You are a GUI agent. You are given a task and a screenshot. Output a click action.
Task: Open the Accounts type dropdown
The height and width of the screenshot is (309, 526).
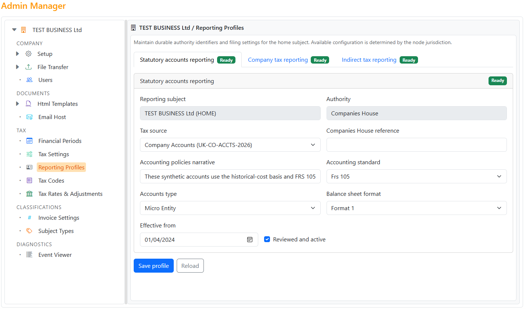tap(230, 208)
